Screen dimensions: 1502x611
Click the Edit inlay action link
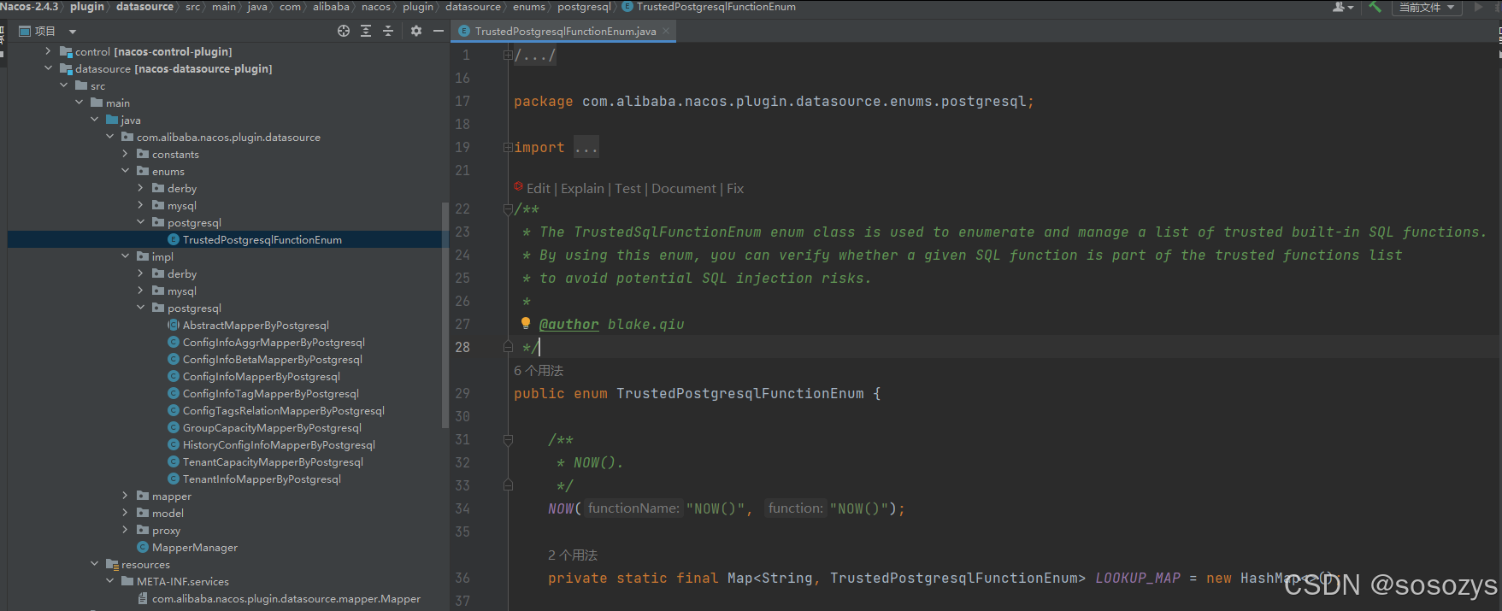pyautogui.click(x=539, y=188)
